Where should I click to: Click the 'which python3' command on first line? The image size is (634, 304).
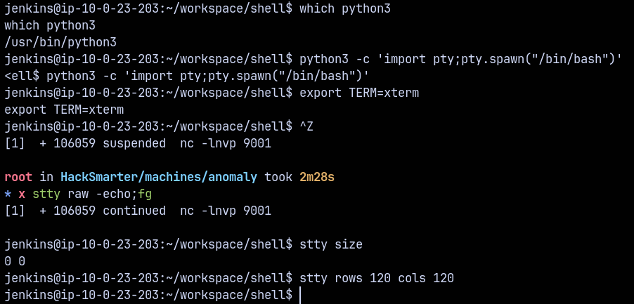coord(344,8)
